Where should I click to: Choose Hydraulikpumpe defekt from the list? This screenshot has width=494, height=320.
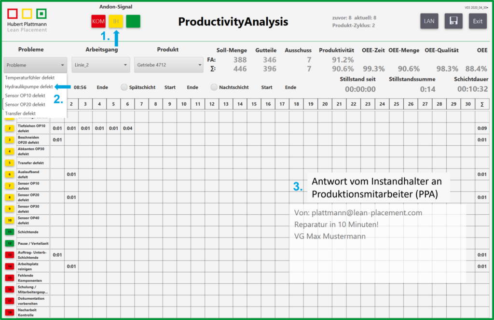[x=29, y=86]
